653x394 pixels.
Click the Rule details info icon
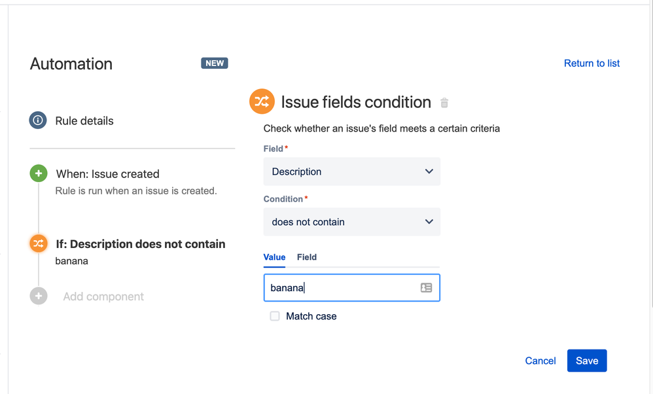(38, 120)
